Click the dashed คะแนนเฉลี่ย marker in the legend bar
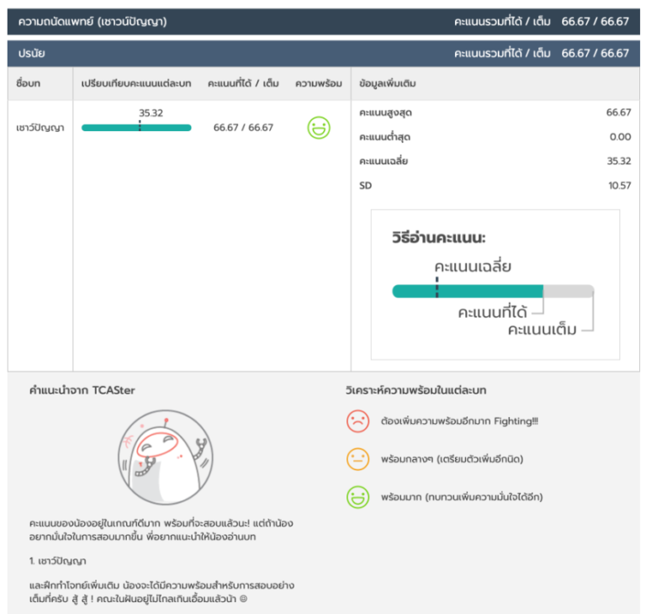The width and height of the screenshot is (646, 614). (437, 288)
